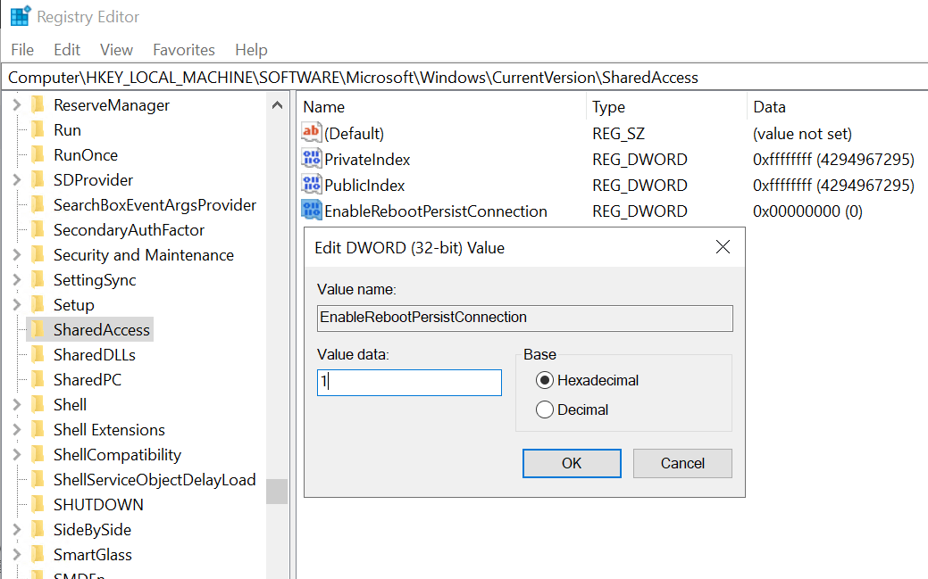This screenshot has height=579, width=928.
Task: Click the SDProvider folder icon
Action: (38, 179)
